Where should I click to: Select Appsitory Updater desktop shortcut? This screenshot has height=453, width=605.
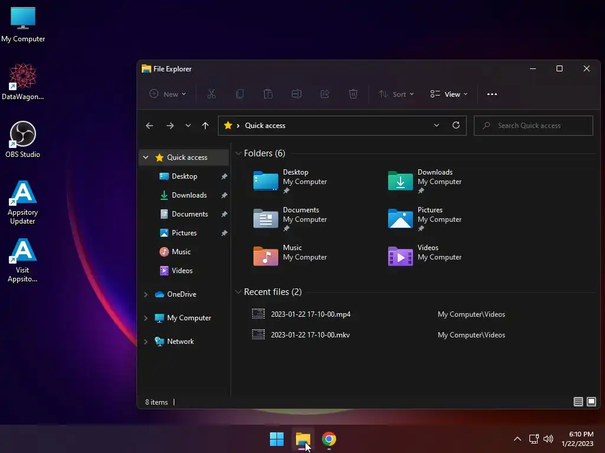23,202
